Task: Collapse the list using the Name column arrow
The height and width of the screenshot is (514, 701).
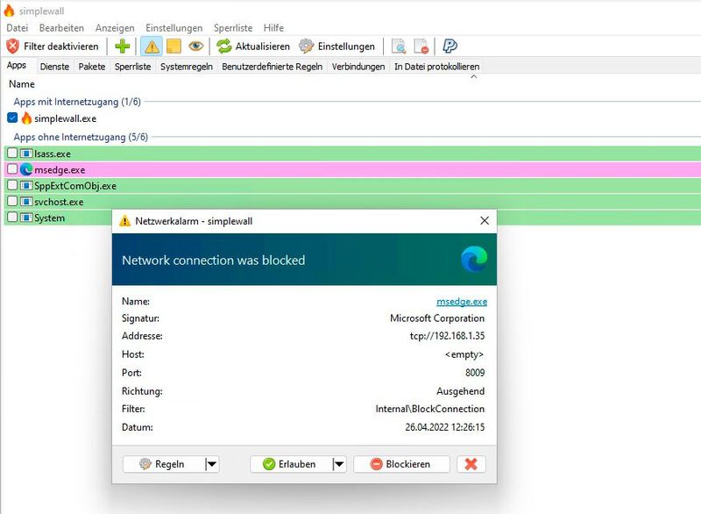Action: [474, 77]
